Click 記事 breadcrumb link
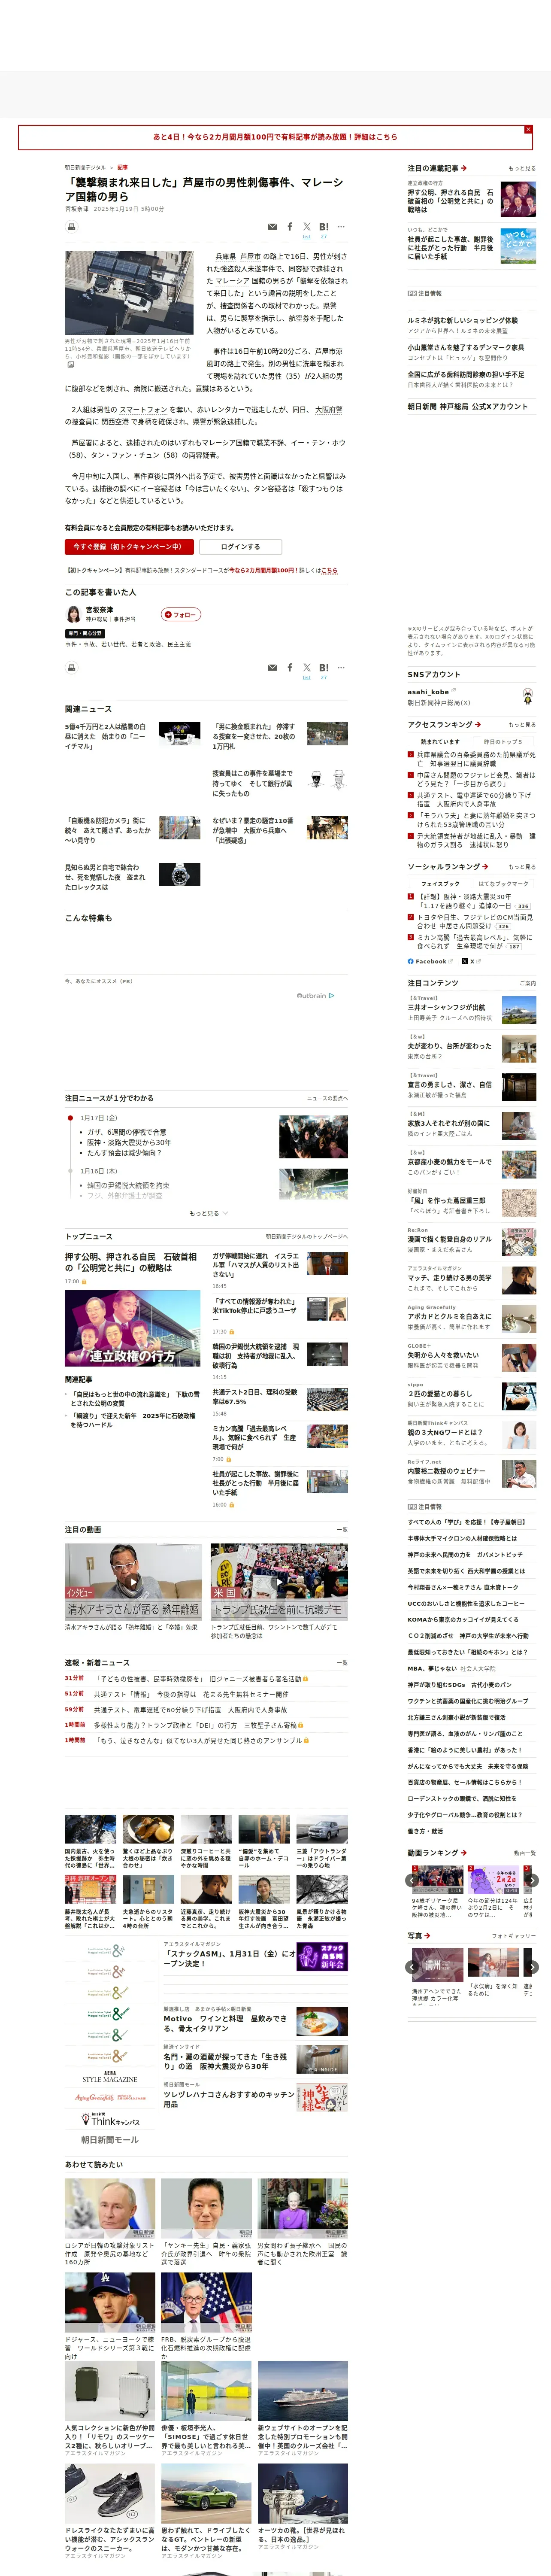 click(x=122, y=167)
